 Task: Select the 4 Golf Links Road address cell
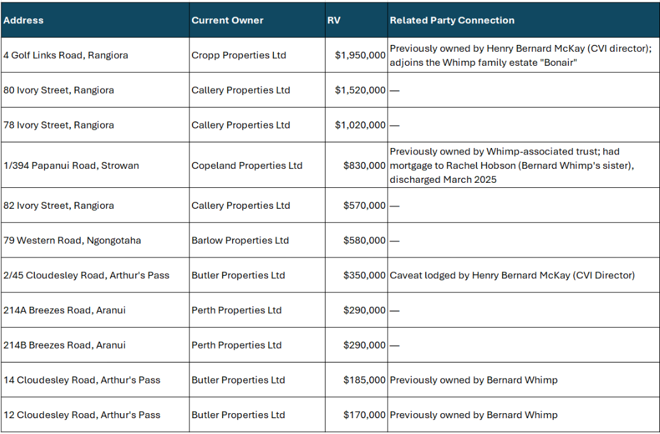tap(66, 55)
